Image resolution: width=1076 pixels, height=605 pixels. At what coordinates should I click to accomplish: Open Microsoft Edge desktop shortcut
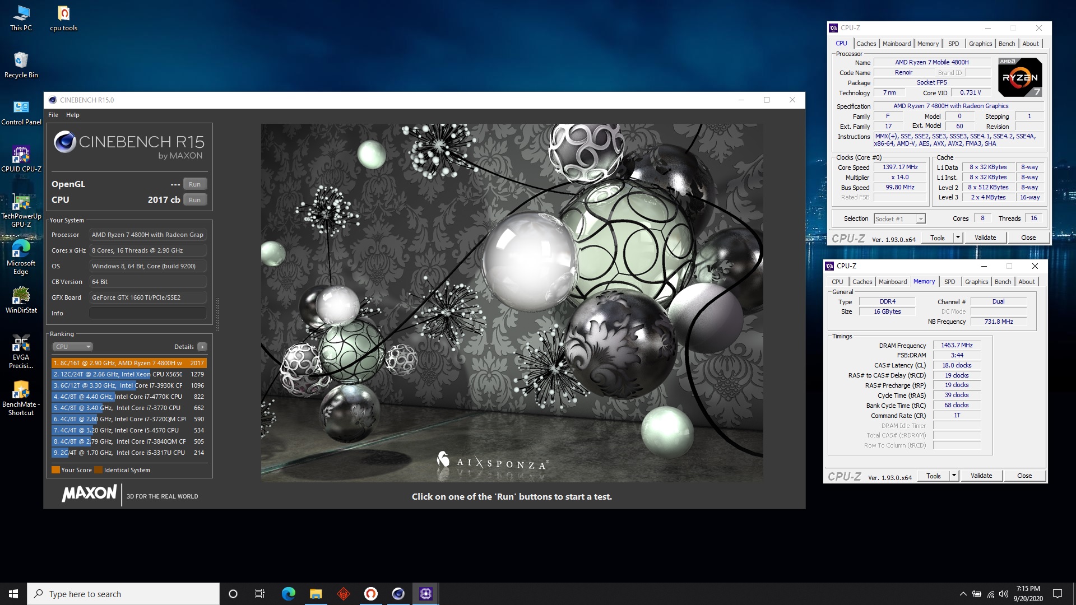[21, 257]
